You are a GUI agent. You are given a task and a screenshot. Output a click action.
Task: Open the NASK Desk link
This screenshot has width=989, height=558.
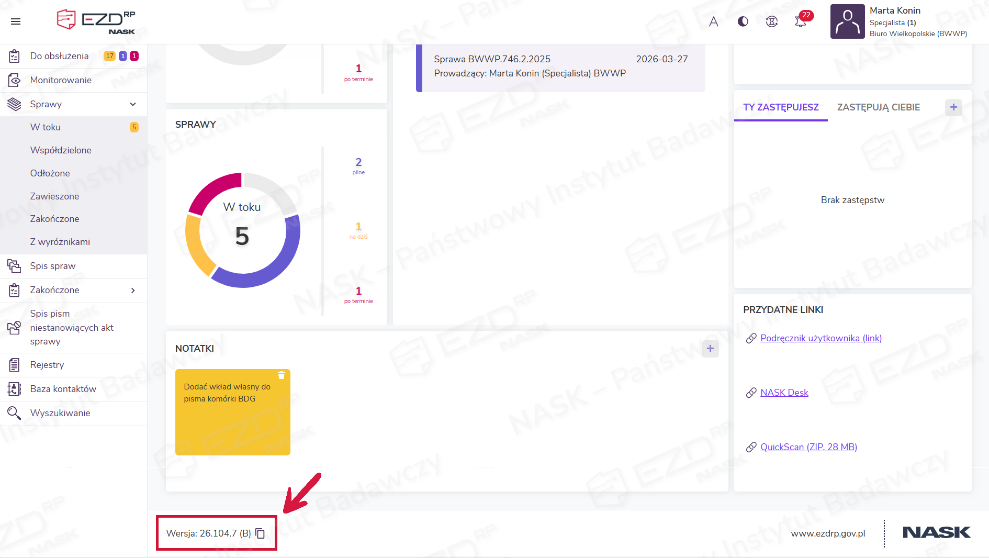tap(784, 393)
